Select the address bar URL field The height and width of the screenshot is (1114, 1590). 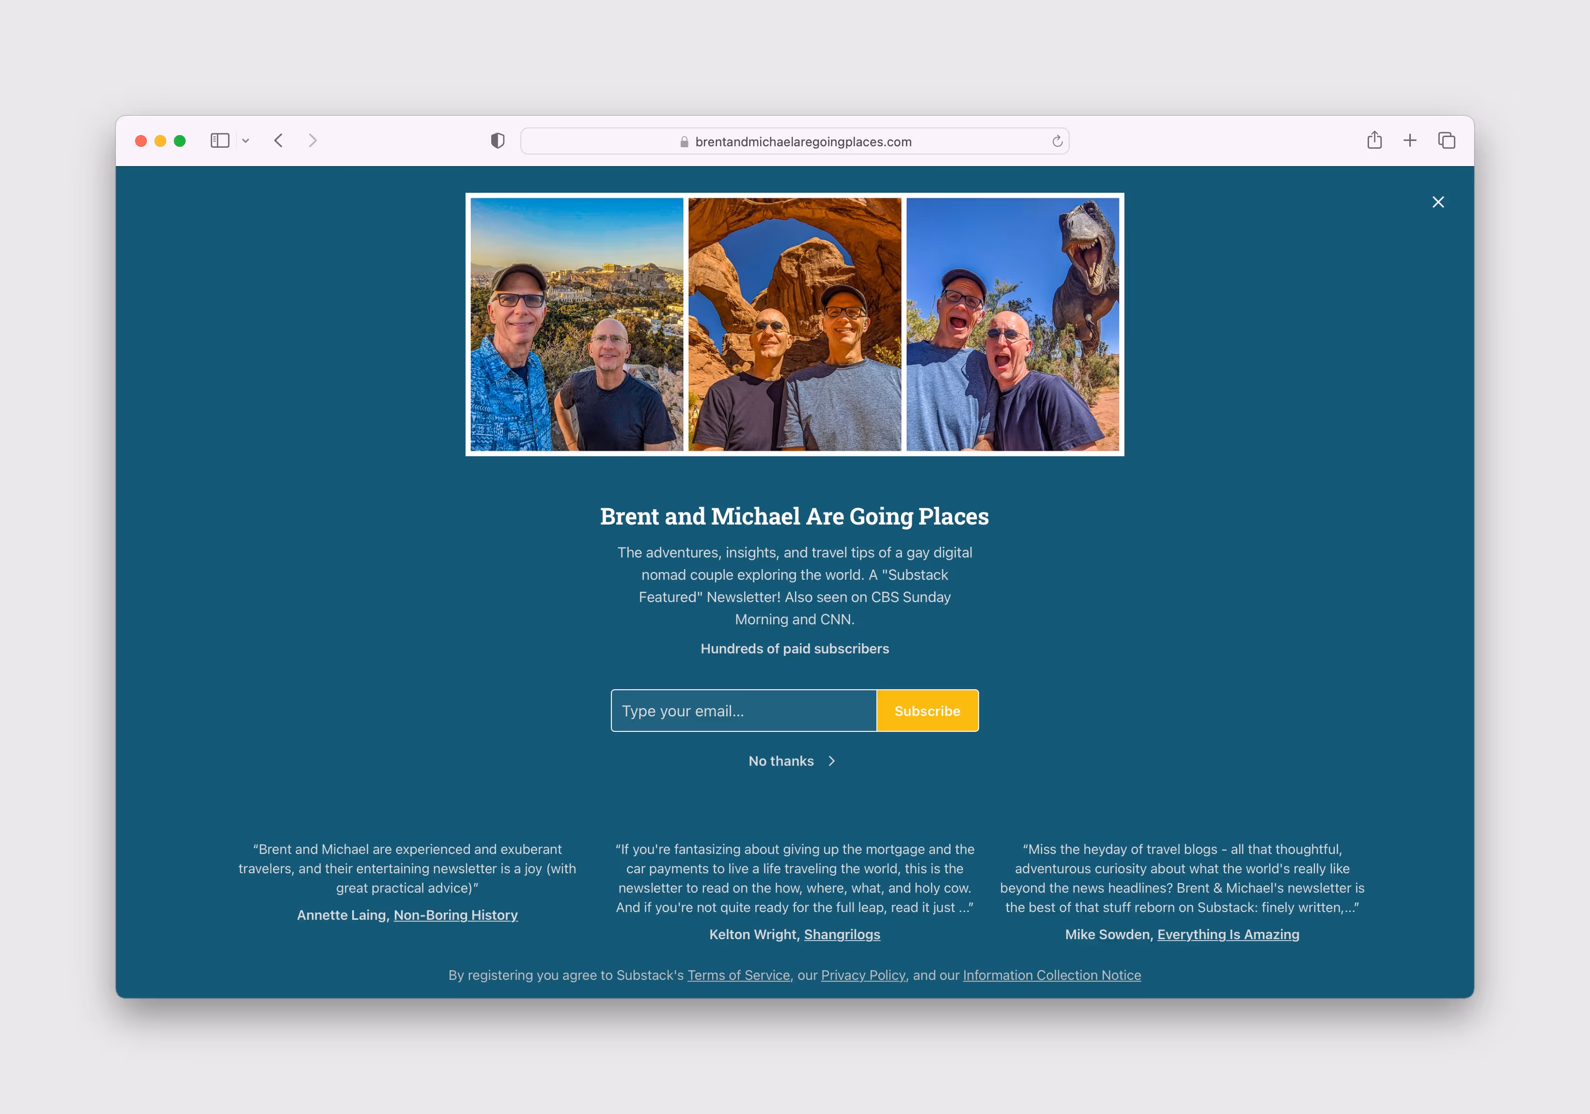pyautogui.click(x=795, y=141)
